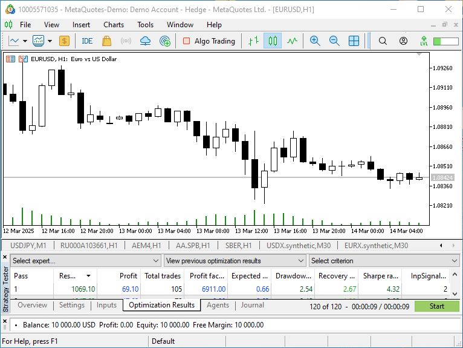
Task: Select the AA.SPB,H1 chart tab
Action: [193, 246]
